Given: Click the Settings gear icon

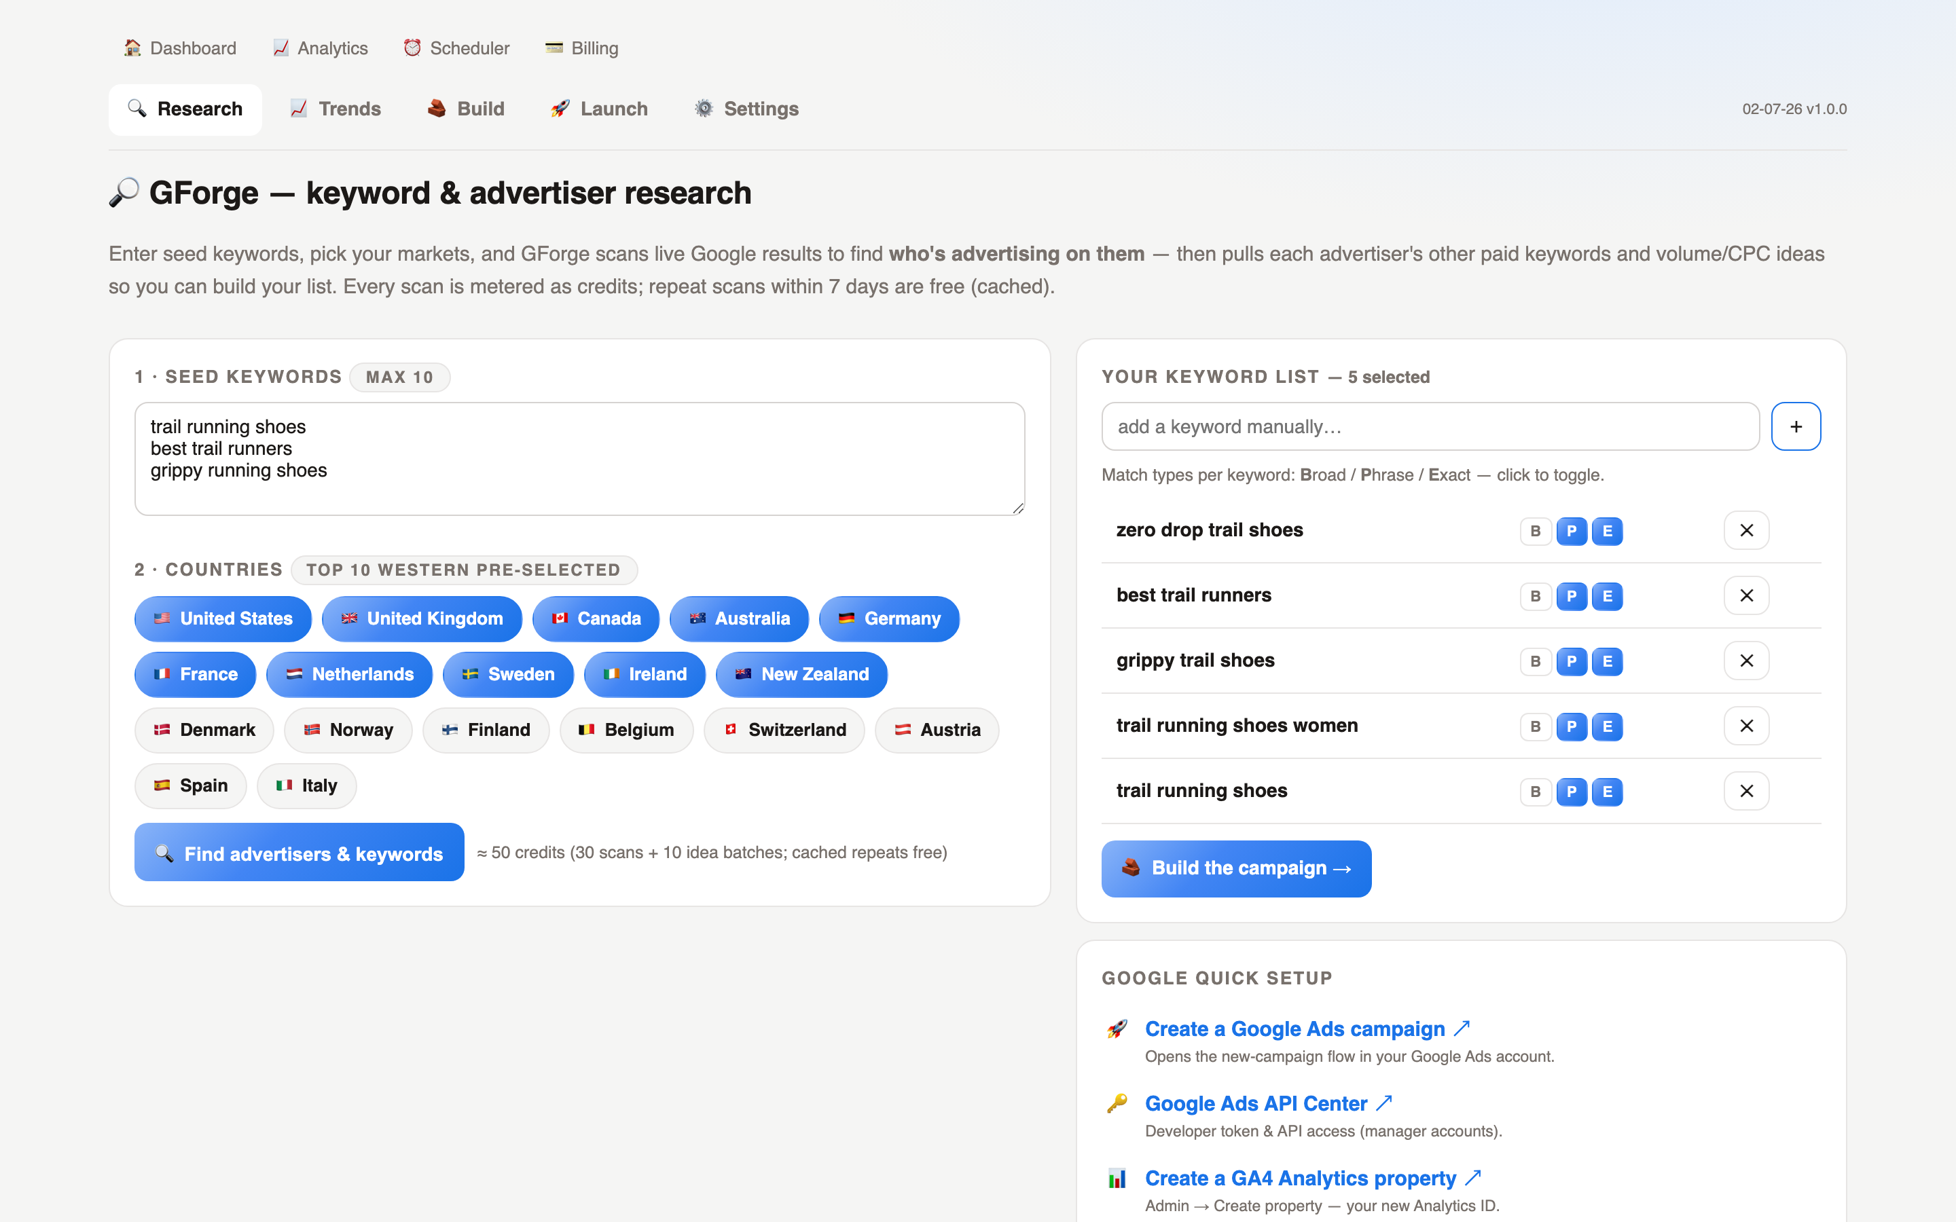Looking at the screenshot, I should (704, 109).
